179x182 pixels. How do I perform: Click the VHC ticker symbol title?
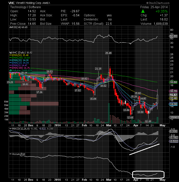click(x=12, y=3)
